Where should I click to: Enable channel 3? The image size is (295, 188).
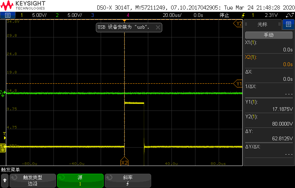click(x=93, y=15)
